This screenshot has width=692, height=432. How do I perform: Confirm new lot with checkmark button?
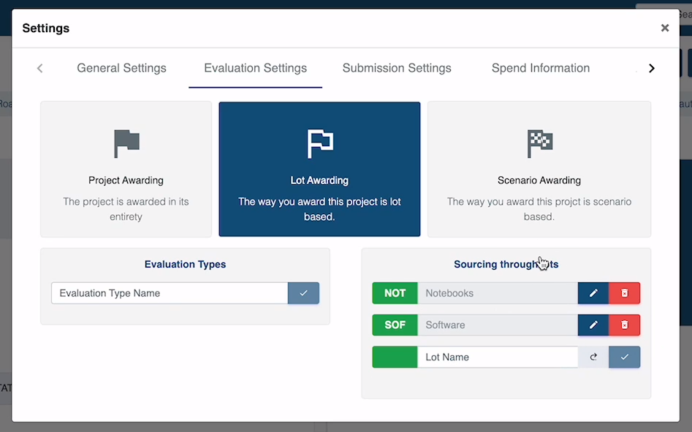click(x=624, y=357)
